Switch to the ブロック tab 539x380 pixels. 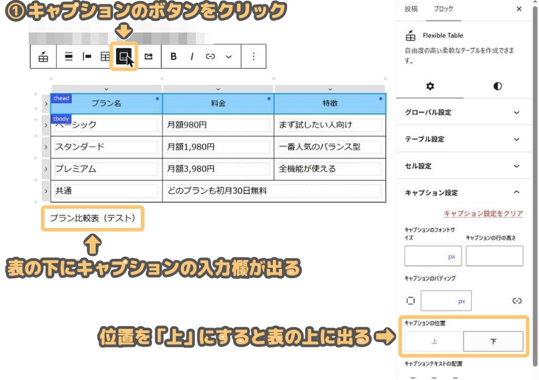443,9
